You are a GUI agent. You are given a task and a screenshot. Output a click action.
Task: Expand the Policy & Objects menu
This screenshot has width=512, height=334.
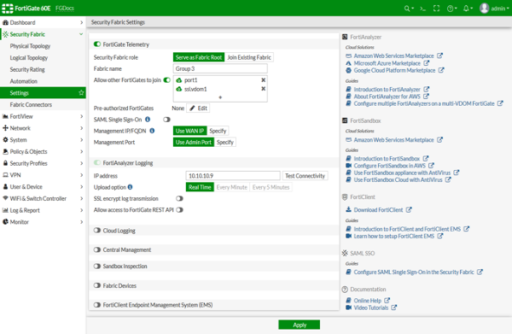43,152
